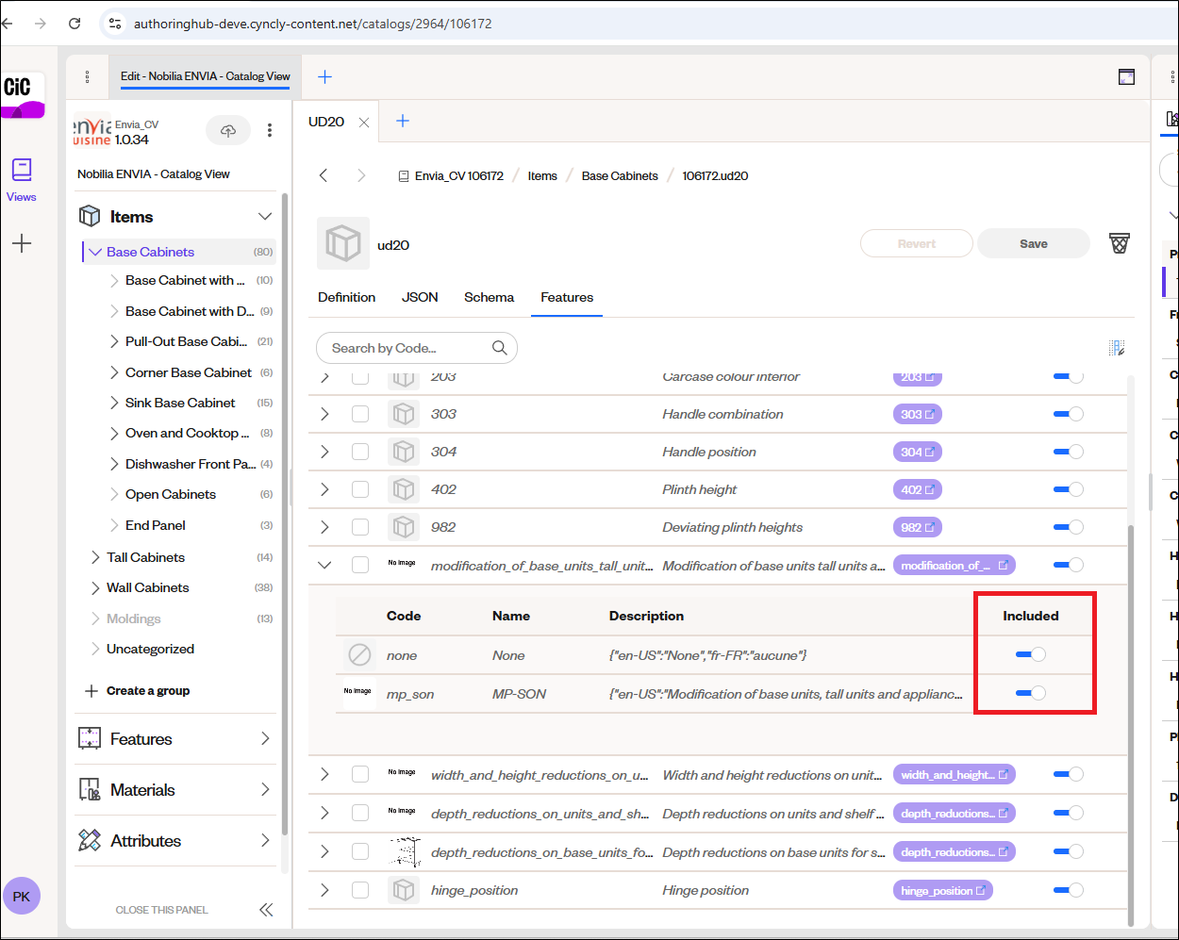The image size is (1179, 940).
Task: Delete item using the trash icon
Action: click(x=1120, y=243)
